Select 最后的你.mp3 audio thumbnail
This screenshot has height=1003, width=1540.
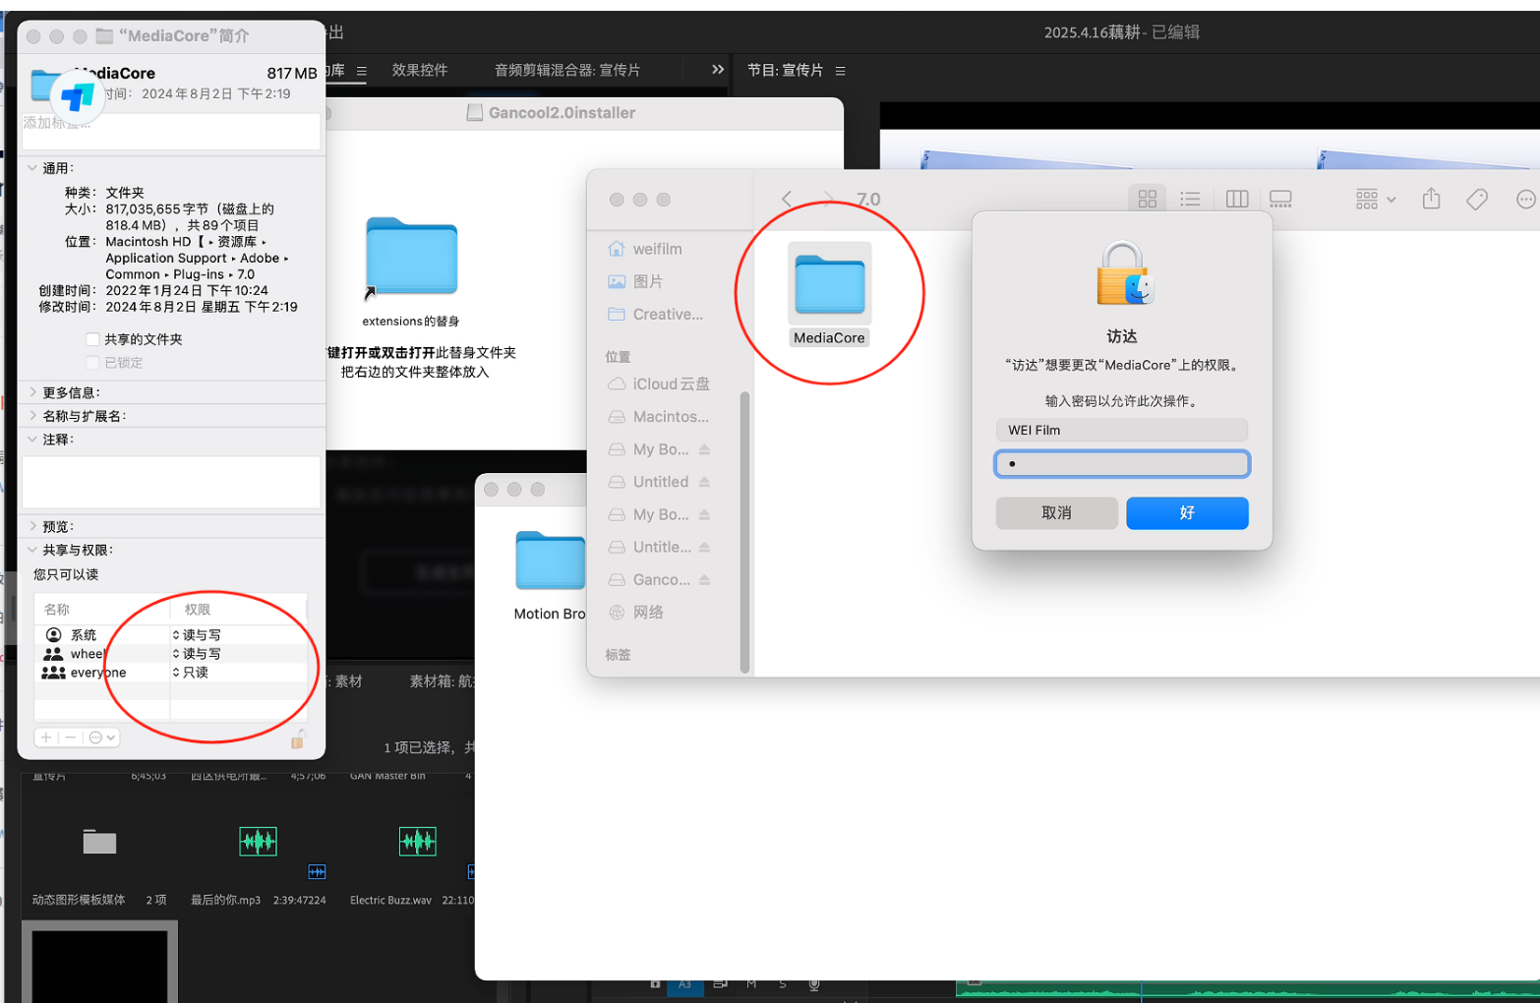point(258,842)
